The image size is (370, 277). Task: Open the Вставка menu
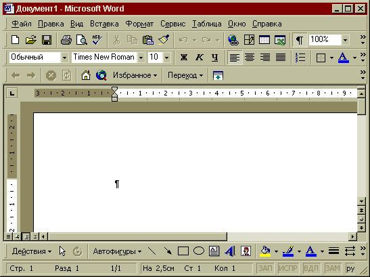(x=104, y=24)
